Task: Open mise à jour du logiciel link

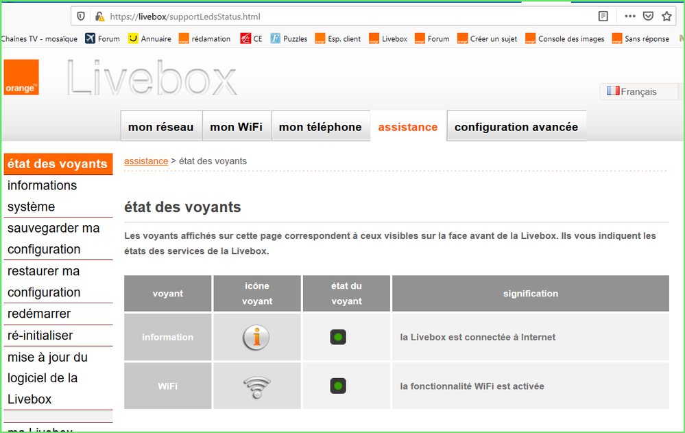Action: [x=58, y=378]
